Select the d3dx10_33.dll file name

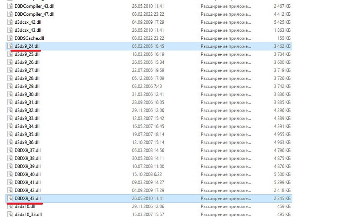pyautogui.click(x=28, y=214)
